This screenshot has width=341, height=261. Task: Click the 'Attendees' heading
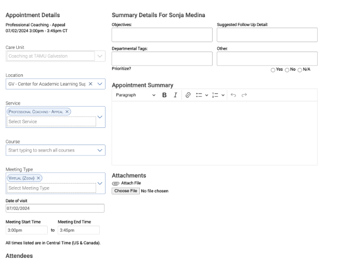(19, 256)
